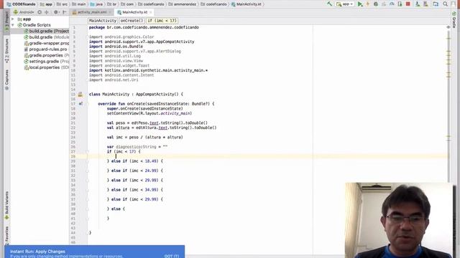This screenshot has width=460, height=258.
Task: Place cursor on 'val imc' line
Action: coord(145,137)
